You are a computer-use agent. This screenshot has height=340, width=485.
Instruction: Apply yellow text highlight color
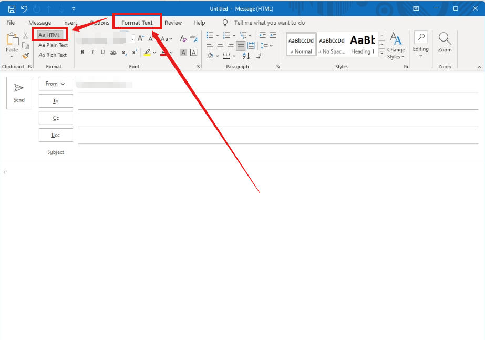[x=147, y=52]
